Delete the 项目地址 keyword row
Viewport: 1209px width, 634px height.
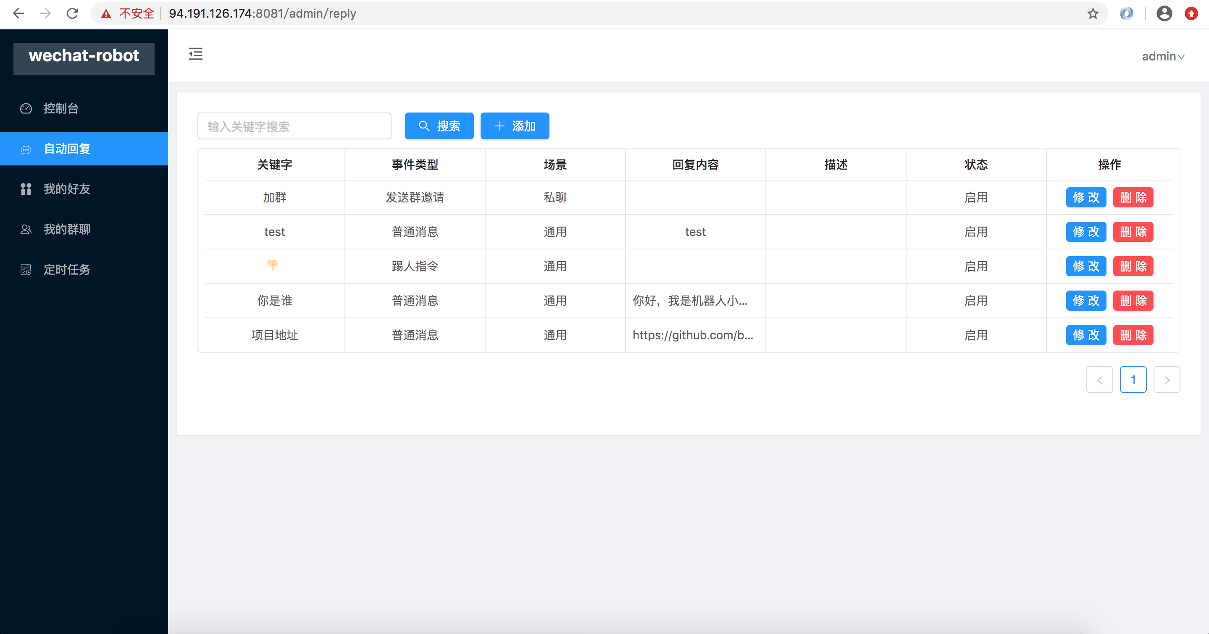click(x=1133, y=335)
